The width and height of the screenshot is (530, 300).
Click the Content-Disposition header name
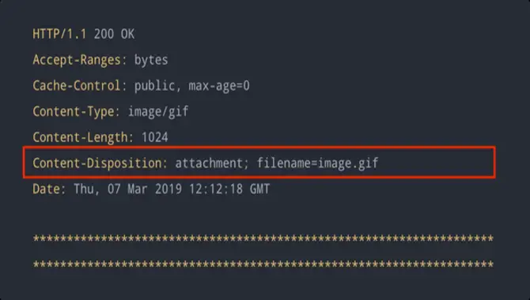pos(97,163)
